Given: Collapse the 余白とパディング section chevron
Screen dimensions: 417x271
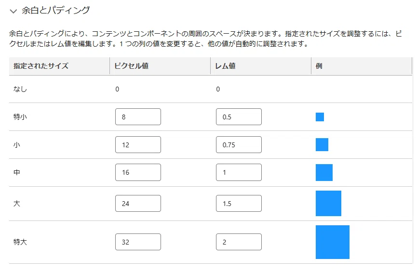Looking at the screenshot, I should (13, 11).
